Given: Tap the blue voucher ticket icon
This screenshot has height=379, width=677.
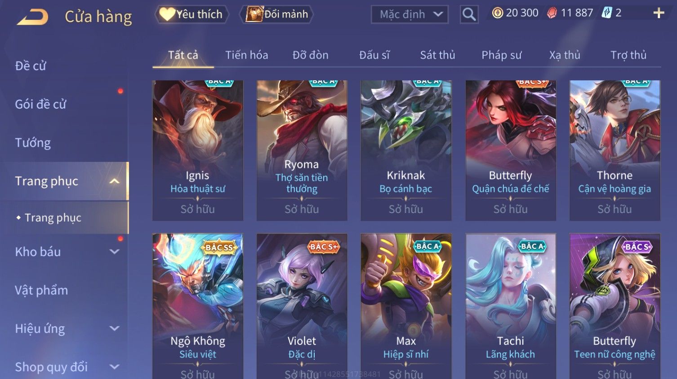Looking at the screenshot, I should pyautogui.click(x=607, y=13).
